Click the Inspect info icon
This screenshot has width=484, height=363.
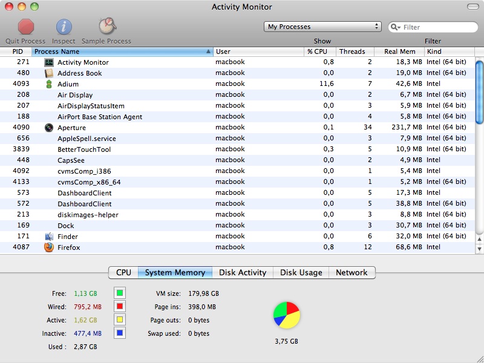coord(64,27)
